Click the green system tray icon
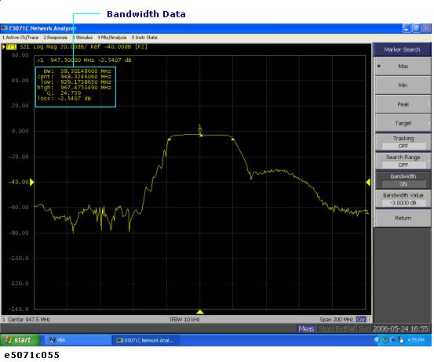434x362 pixels. coord(385,340)
